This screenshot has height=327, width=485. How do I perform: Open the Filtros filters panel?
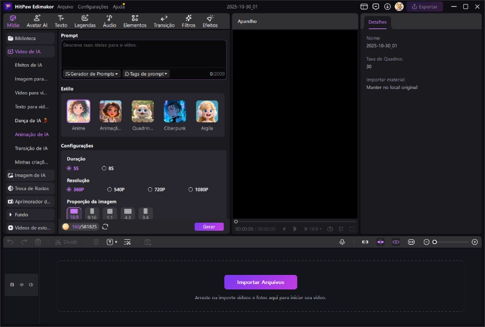pos(189,21)
